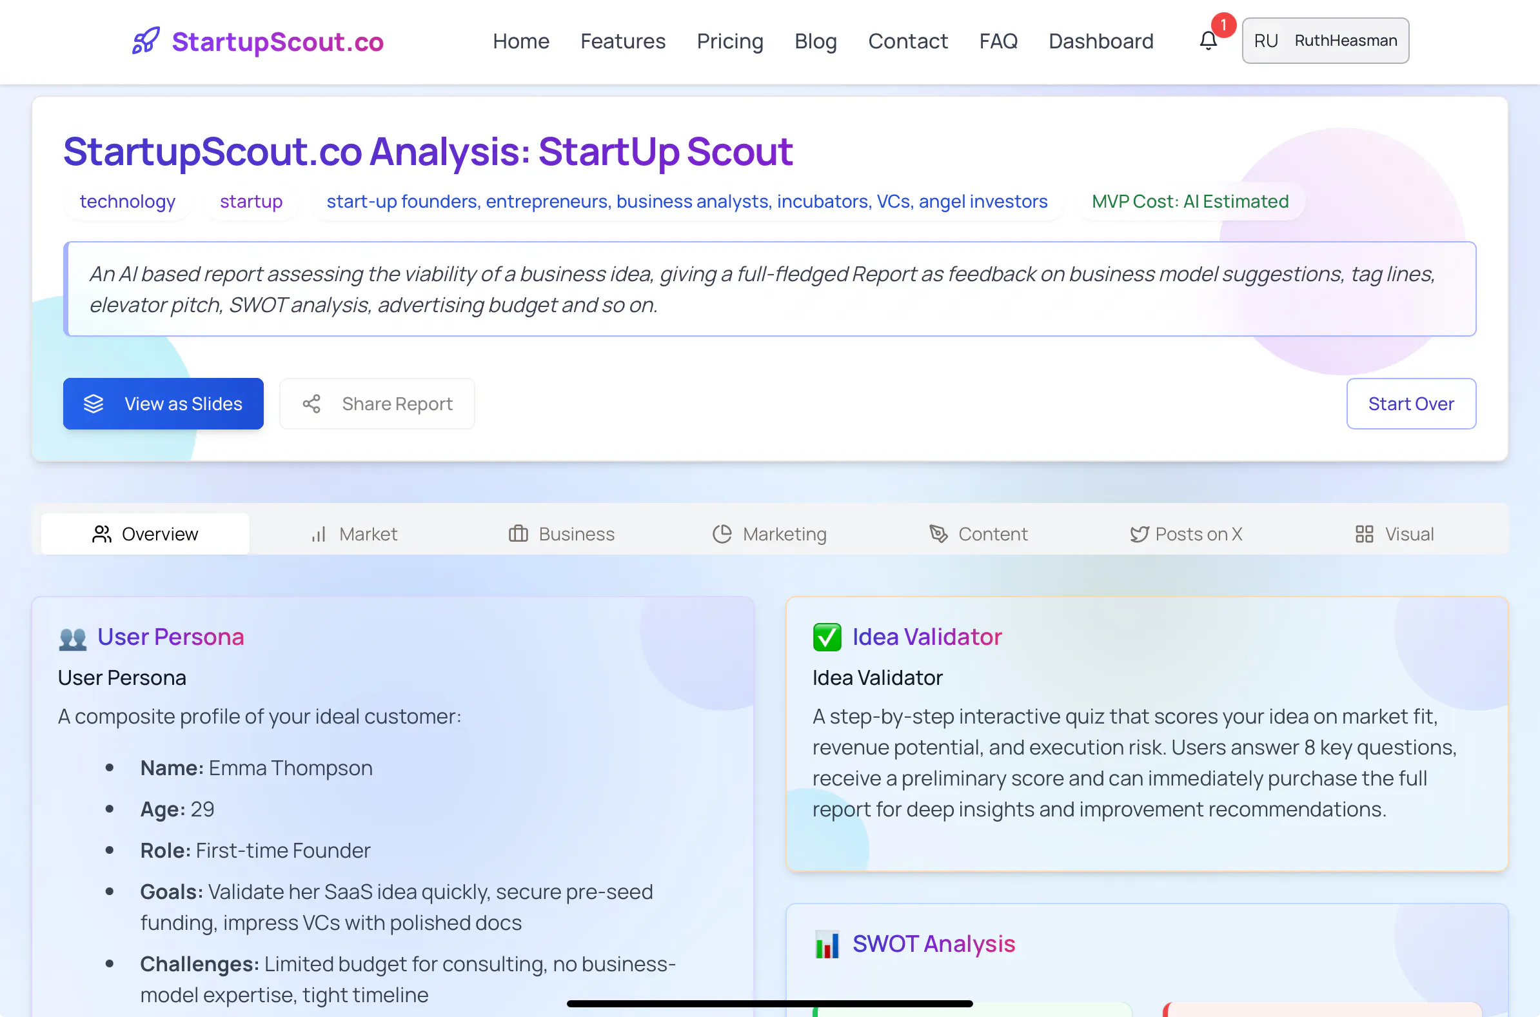
Task: Click the MVP Cost: AI Estimated tag
Action: tap(1190, 201)
